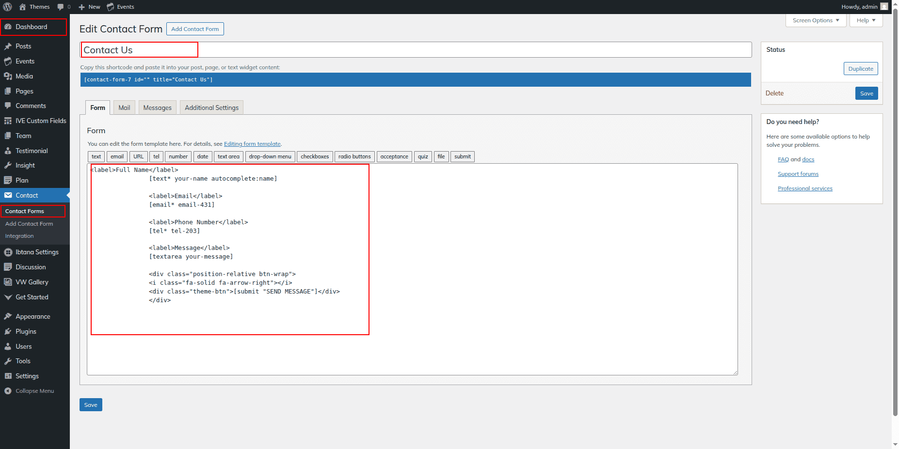
Task: Open the New content menu
Action: coord(89,7)
